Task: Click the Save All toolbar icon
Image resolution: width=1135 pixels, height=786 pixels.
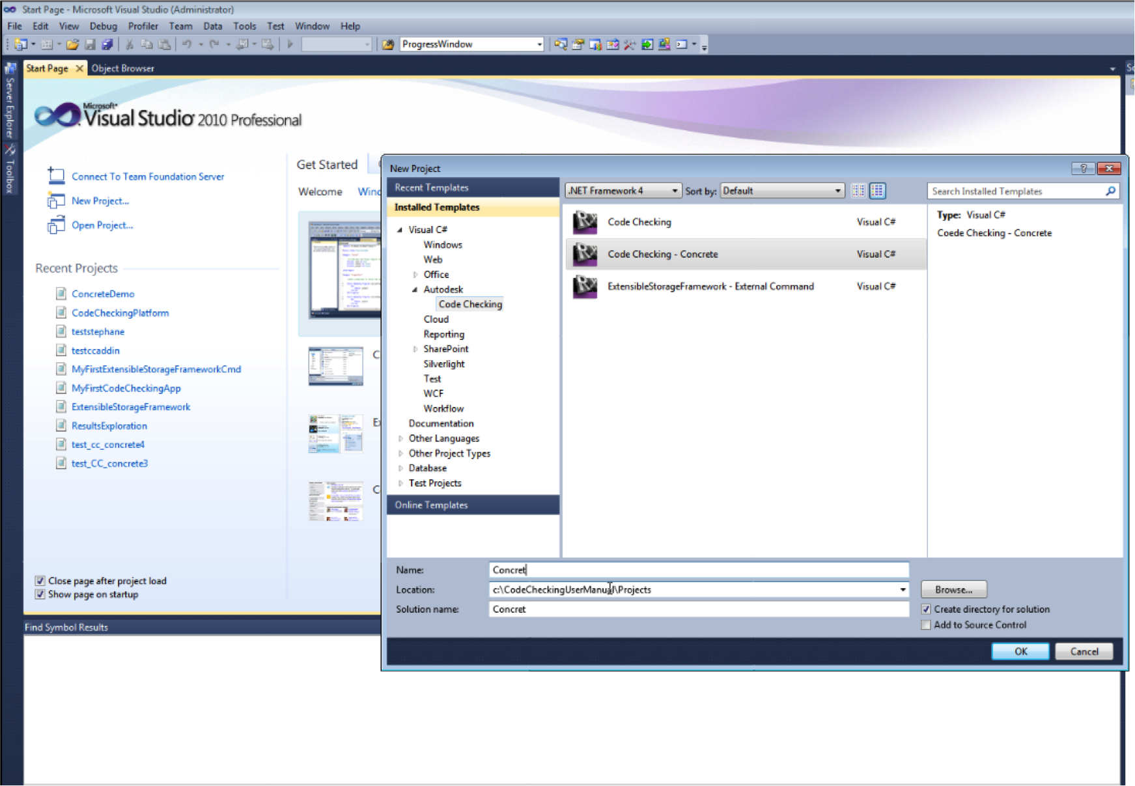Action: [x=108, y=44]
